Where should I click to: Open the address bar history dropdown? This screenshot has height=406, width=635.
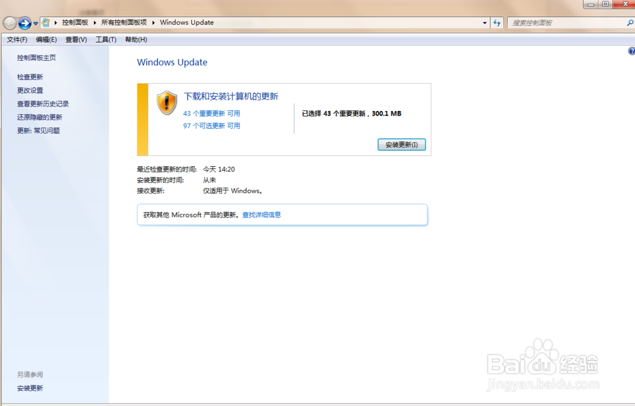coord(485,23)
